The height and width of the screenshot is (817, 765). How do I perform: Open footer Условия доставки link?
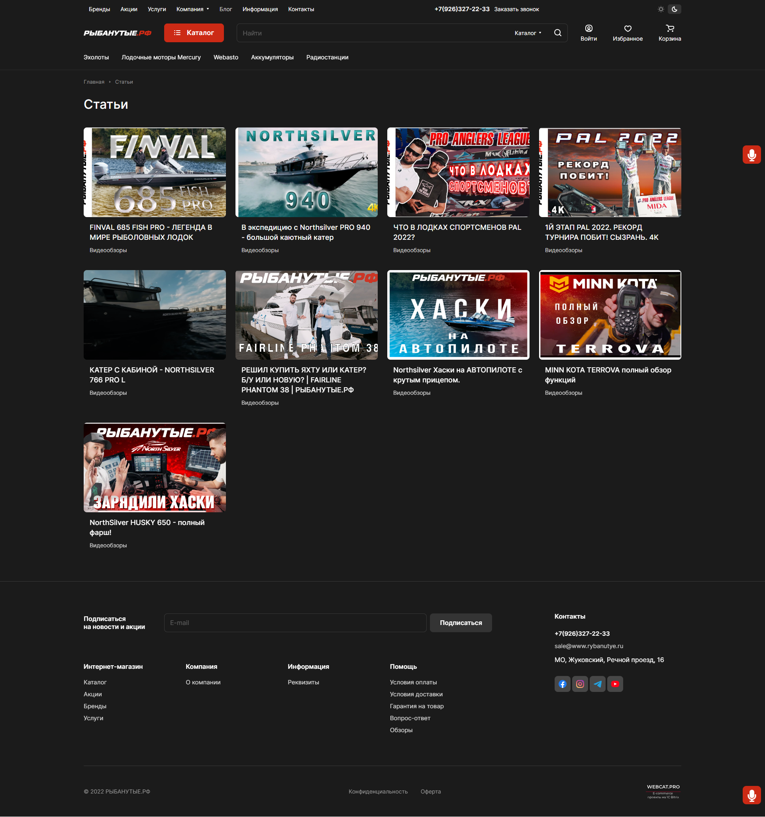(x=416, y=694)
